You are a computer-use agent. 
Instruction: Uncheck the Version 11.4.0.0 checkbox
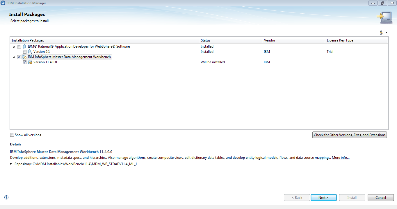click(24, 62)
